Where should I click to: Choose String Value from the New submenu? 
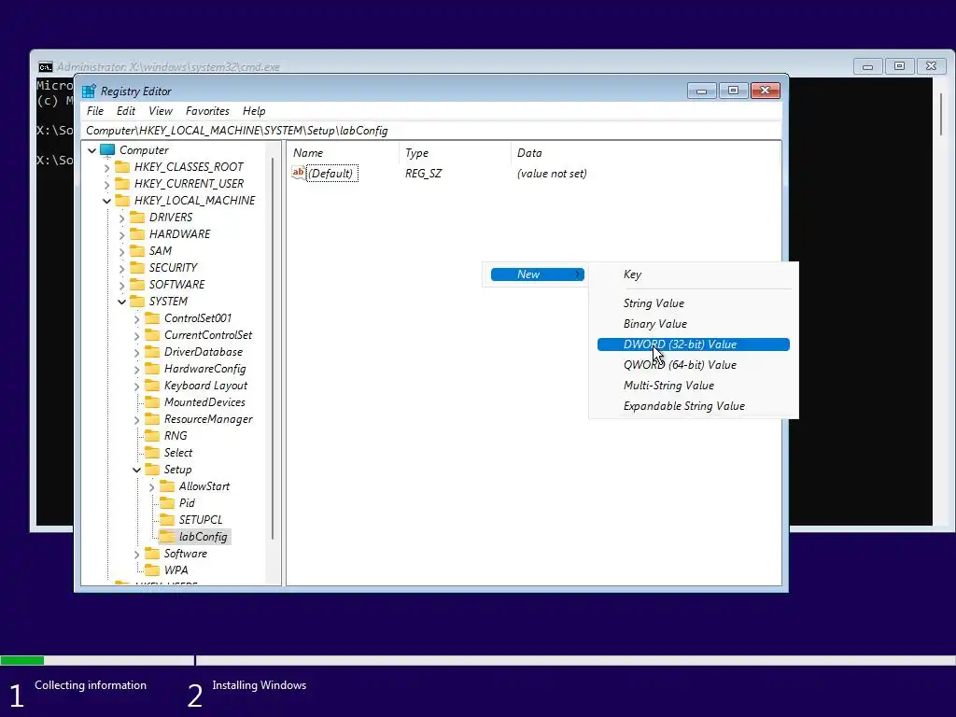pyautogui.click(x=694, y=303)
